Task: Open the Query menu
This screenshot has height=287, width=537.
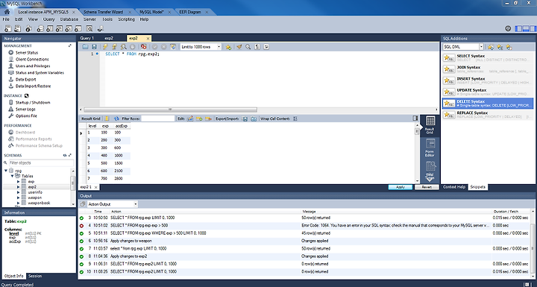Action: (48, 19)
